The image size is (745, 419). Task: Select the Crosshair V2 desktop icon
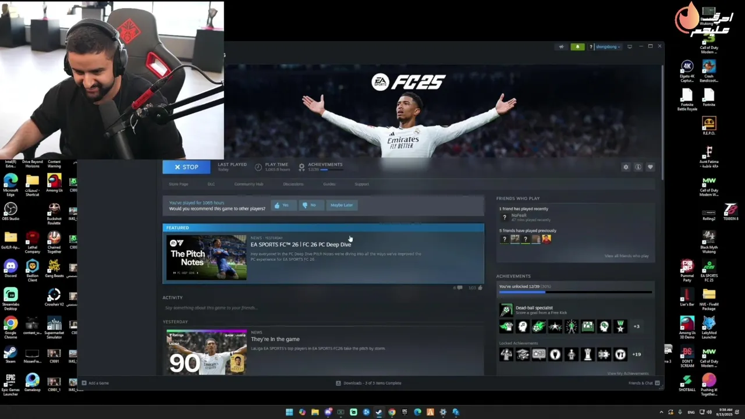click(54, 297)
